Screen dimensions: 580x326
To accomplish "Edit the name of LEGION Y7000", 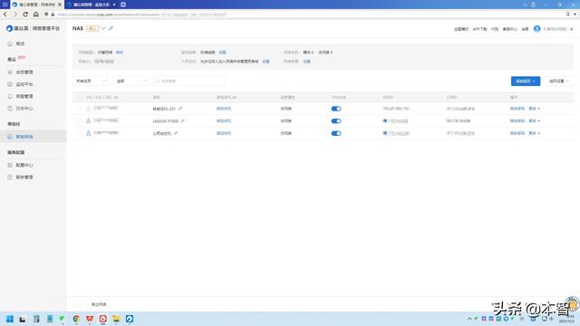I will [183, 120].
